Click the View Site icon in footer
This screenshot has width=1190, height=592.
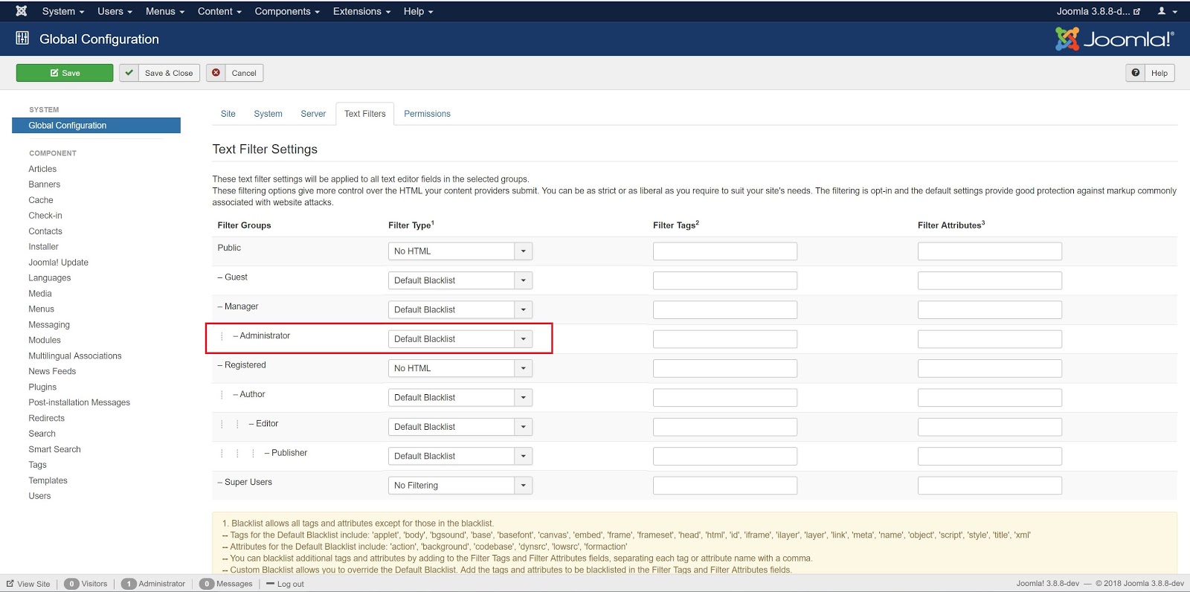pyautogui.click(x=10, y=584)
